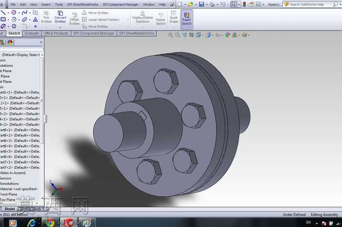Select the Sketch Fillet tool
Viewport: 342px width, 227px height.
(24, 26)
